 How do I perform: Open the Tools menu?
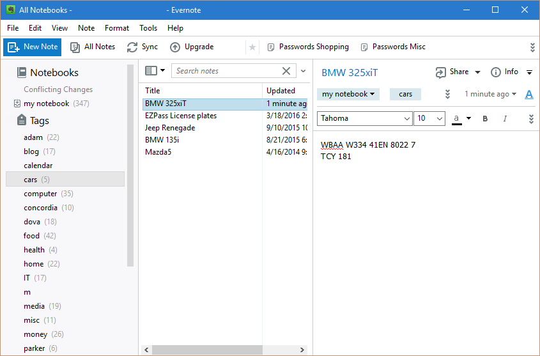148,28
